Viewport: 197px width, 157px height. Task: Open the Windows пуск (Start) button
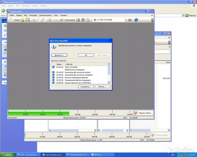coord(6,155)
